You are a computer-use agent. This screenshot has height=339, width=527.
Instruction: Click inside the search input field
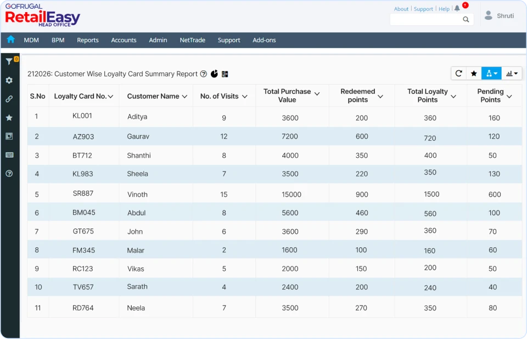pos(428,19)
